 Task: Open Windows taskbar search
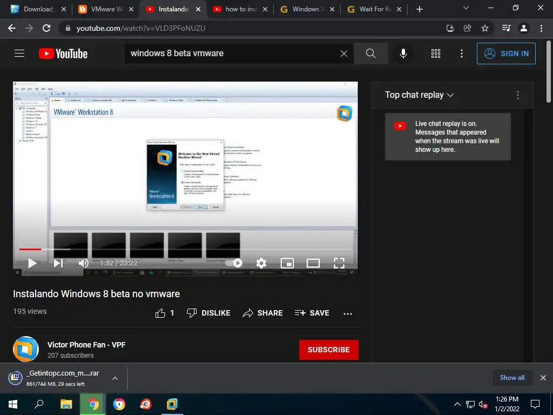pyautogui.click(x=39, y=404)
